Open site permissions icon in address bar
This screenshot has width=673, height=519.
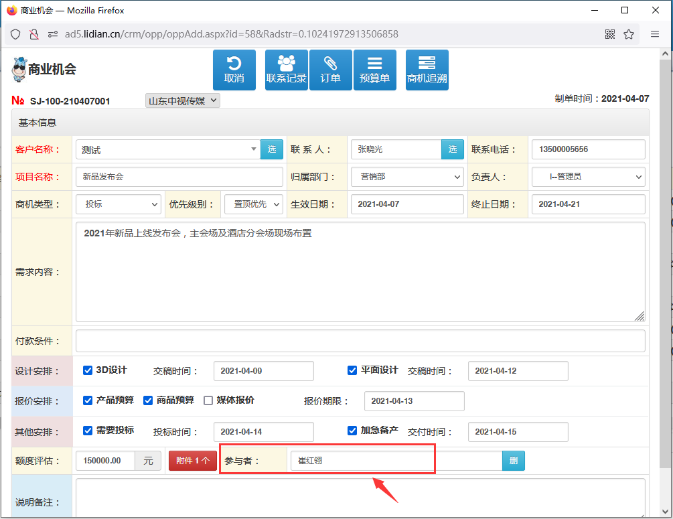pyautogui.click(x=53, y=34)
